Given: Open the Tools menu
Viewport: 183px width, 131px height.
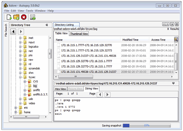Looking at the screenshot, I should point(30,11).
